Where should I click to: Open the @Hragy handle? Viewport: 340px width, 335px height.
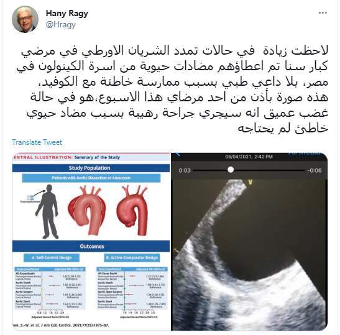click(x=60, y=24)
